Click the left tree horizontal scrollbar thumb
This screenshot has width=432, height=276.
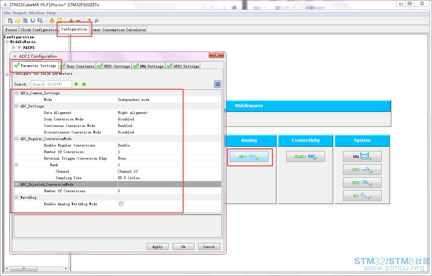coord(24,269)
